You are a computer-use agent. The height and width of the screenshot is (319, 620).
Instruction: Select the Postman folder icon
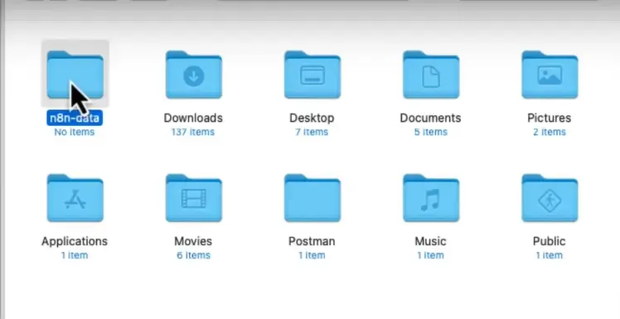(x=312, y=198)
